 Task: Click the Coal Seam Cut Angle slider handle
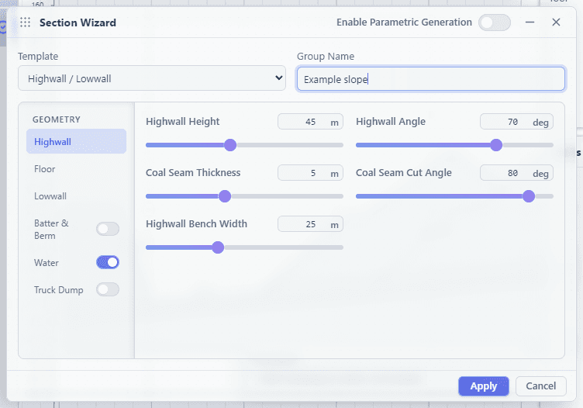[529, 196]
